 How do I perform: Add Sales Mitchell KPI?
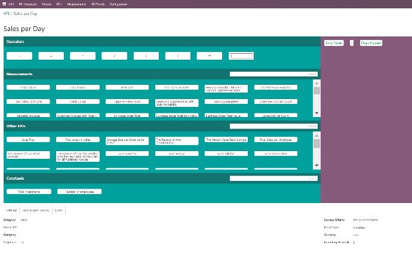pyautogui.click(x=226, y=153)
